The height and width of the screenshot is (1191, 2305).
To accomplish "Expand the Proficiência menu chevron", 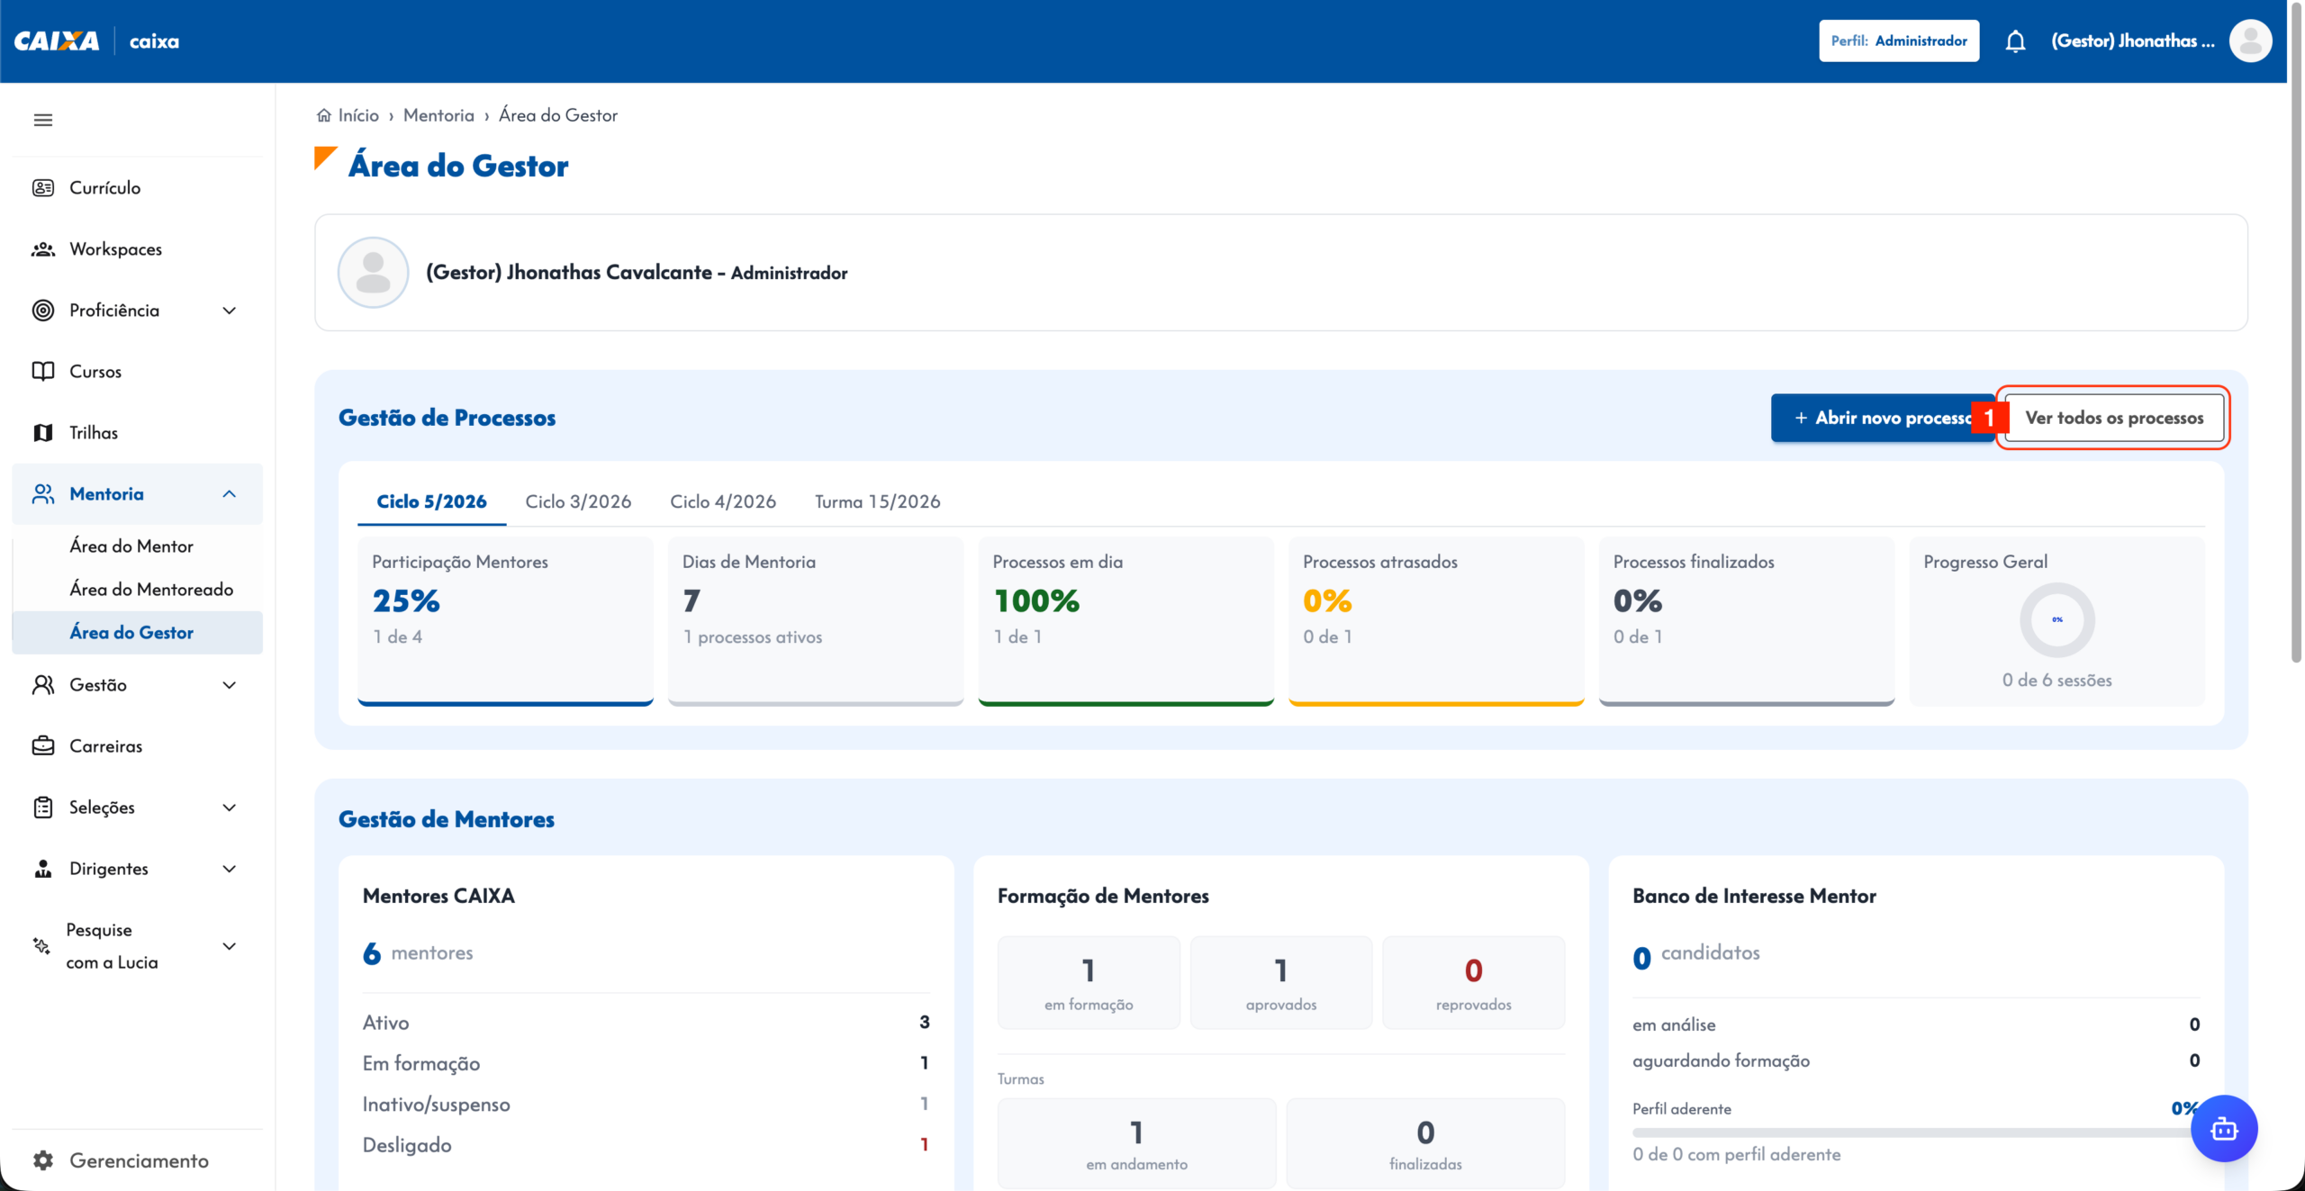I will (230, 311).
